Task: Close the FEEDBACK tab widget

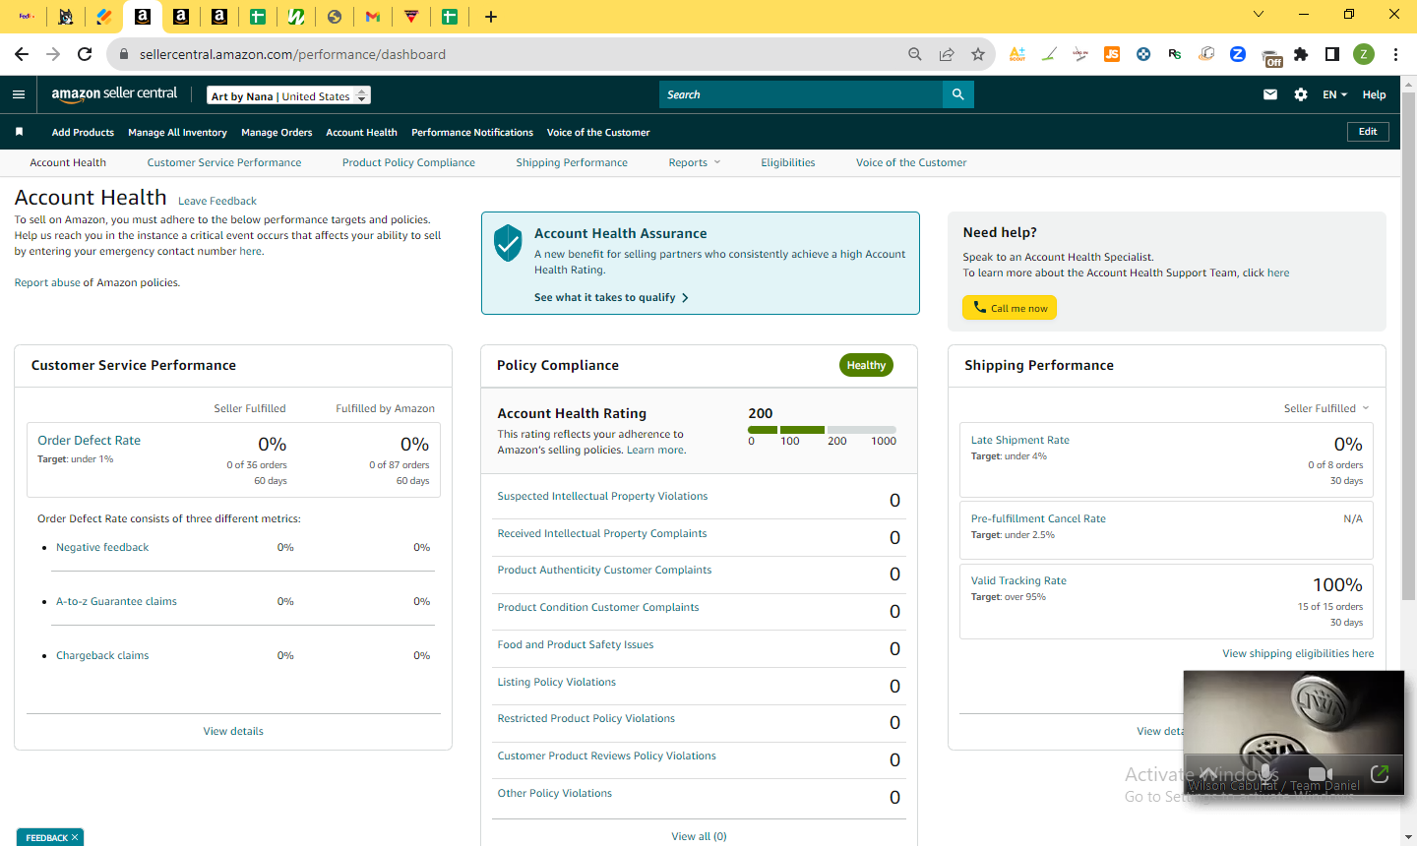Action: pyautogui.click(x=75, y=837)
